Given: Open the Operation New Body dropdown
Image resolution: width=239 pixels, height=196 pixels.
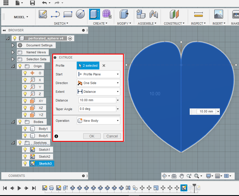Looking at the screenshot, I should click(98, 121).
